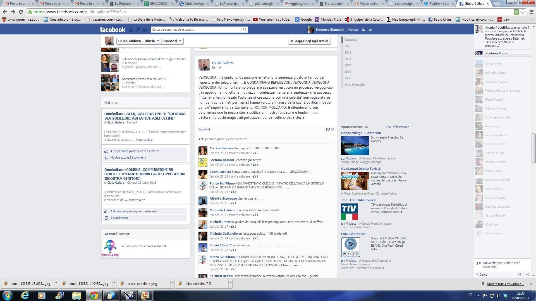Click the search magnifier button
Screen dimensions: 536x301
coord(245,30)
